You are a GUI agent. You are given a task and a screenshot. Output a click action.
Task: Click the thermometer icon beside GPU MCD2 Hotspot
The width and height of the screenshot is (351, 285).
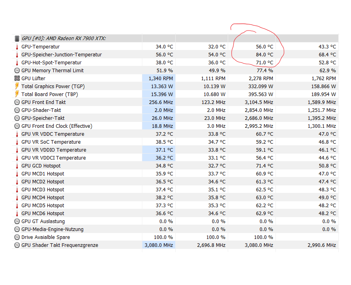17,182
